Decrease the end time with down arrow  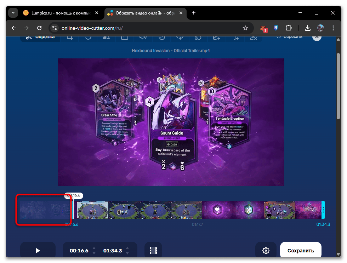(127, 253)
